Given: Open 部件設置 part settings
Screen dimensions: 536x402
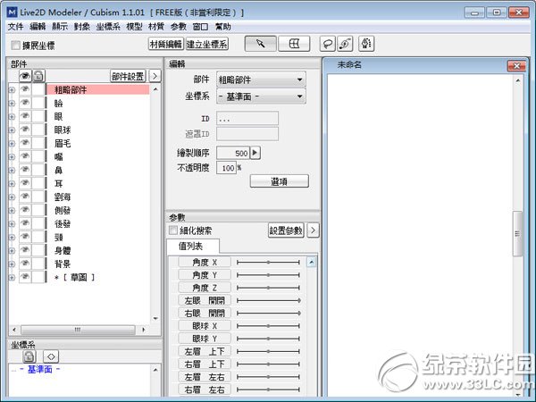Looking at the screenshot, I should pyautogui.click(x=128, y=76).
